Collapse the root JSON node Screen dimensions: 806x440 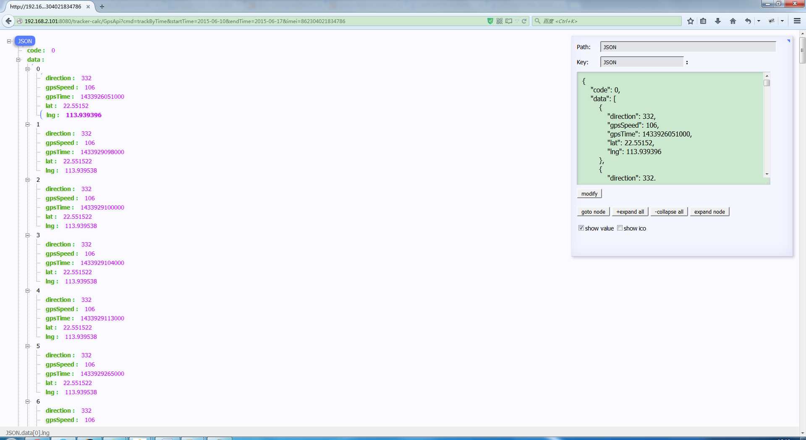(x=9, y=41)
